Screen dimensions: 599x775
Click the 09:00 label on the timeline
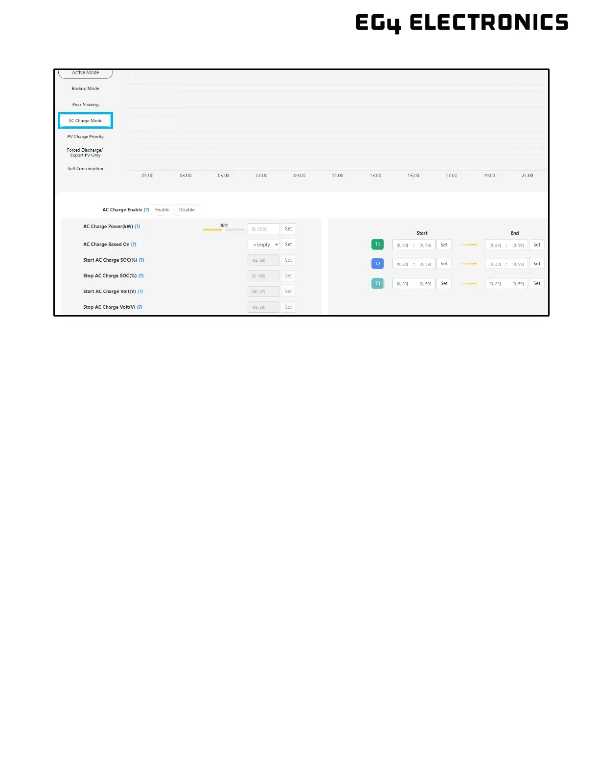click(299, 176)
